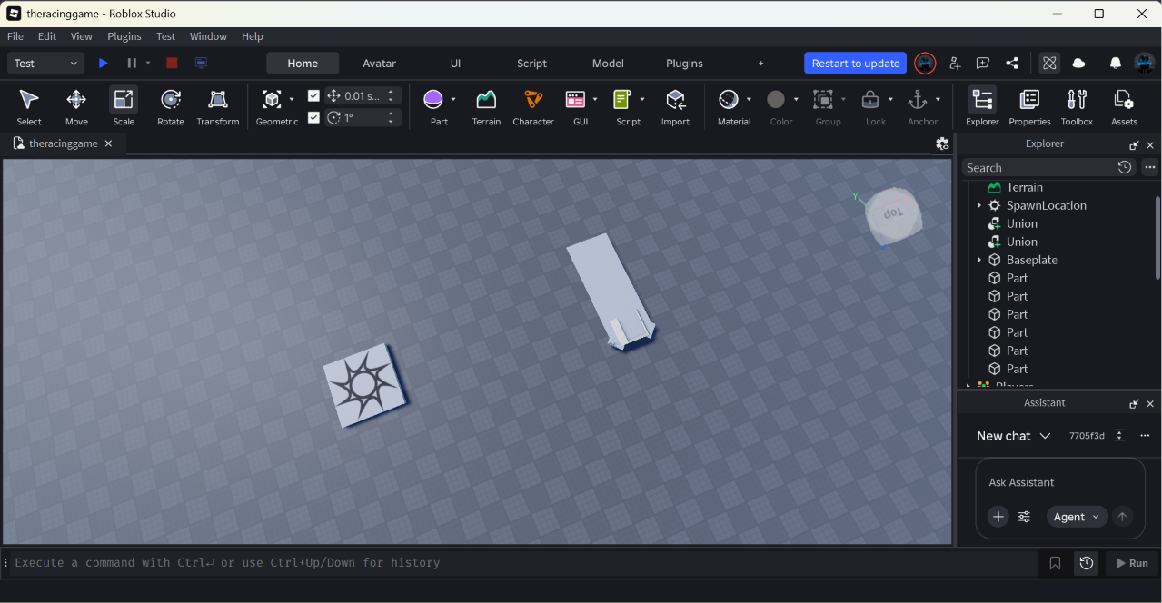Click the invite collaborators icon

[955, 64]
